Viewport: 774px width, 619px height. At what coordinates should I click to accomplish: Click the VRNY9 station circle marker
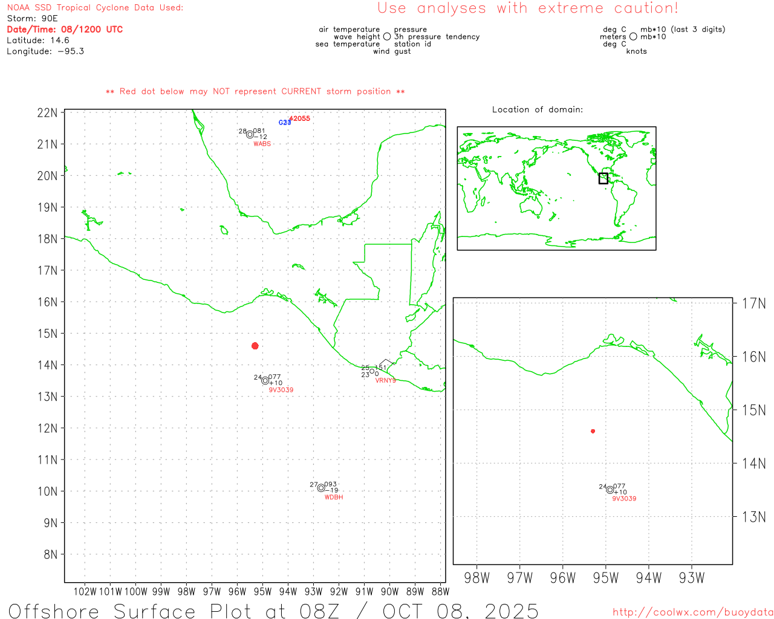click(372, 371)
